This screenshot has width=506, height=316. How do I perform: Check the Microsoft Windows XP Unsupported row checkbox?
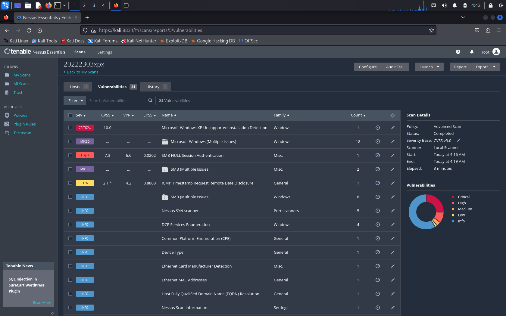70,128
